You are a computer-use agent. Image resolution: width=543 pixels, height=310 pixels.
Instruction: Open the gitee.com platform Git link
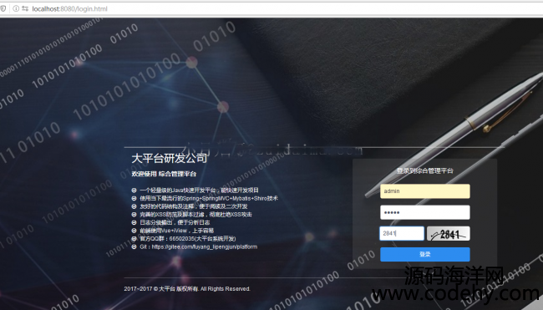[205, 247]
